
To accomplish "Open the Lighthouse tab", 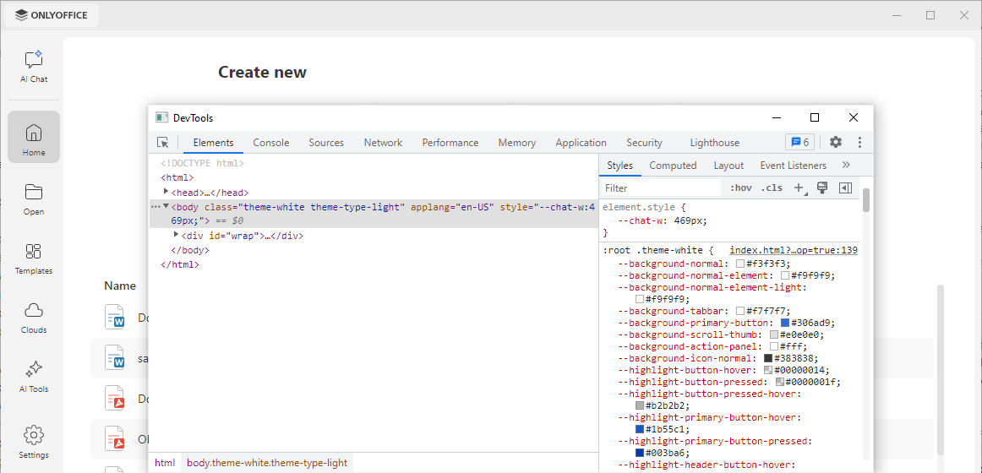I will pyautogui.click(x=715, y=143).
